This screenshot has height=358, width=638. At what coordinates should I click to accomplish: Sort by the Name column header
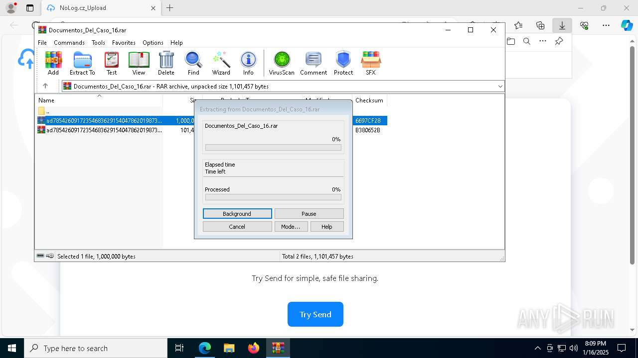tap(99, 100)
